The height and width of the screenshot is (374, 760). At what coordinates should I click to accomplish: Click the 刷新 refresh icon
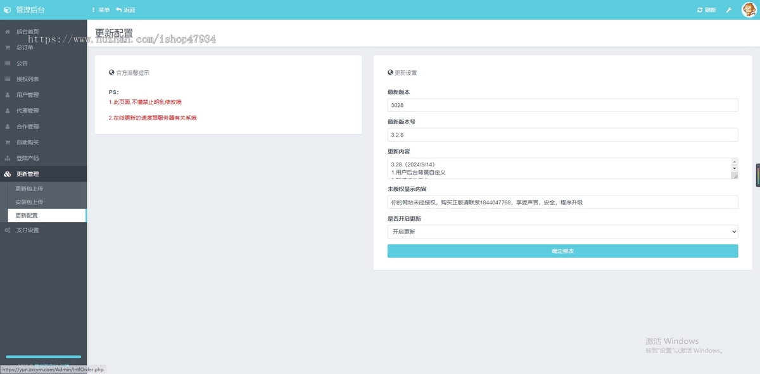[x=700, y=10]
